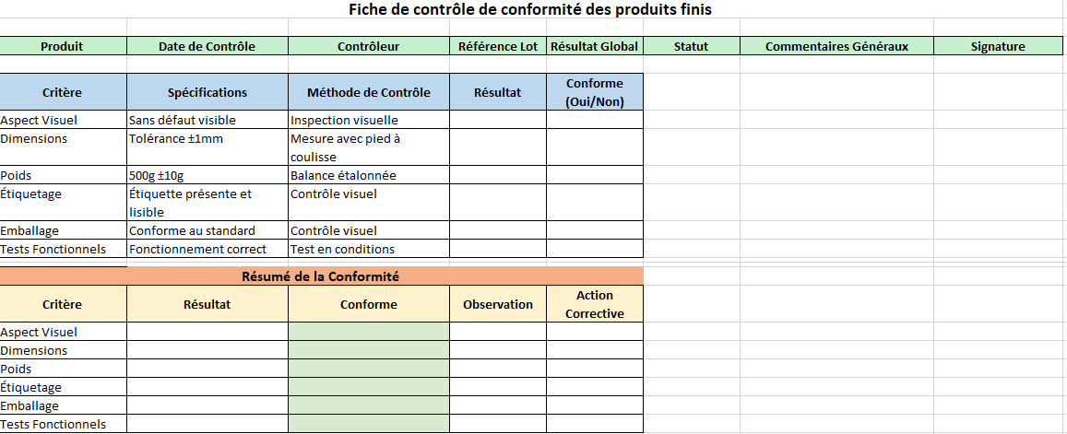Select the 'Conforme (Oui/Non)' header cell
Image resolution: width=1067 pixels, height=434 pixels.
point(594,92)
